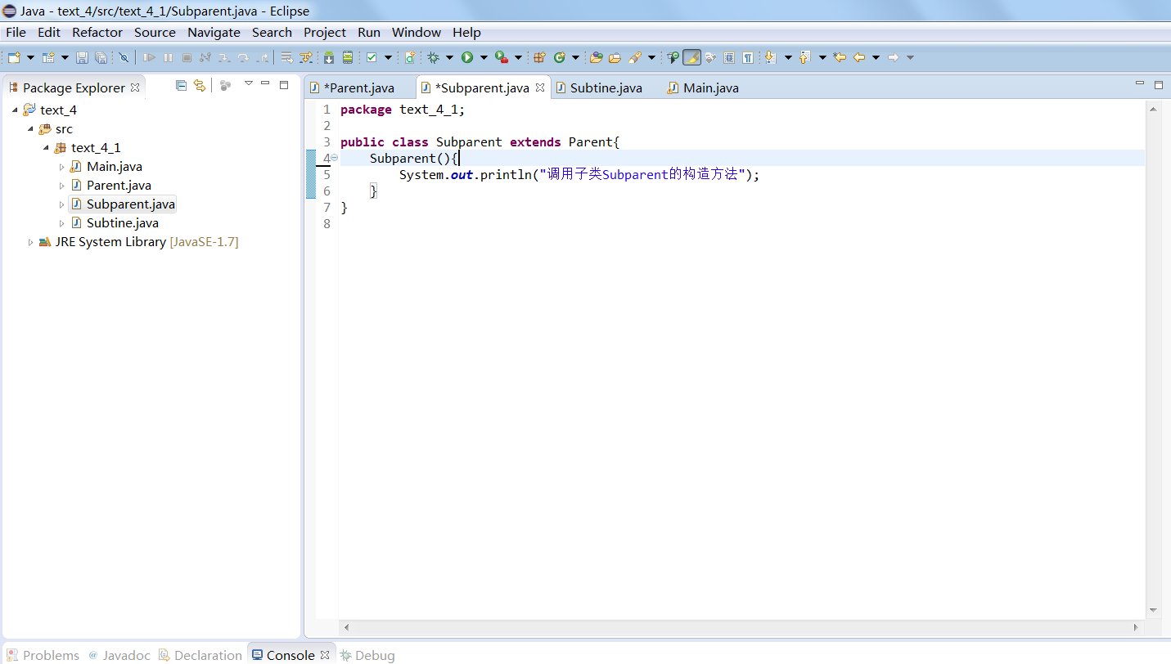Switch to the Main.java editor tab
The width and height of the screenshot is (1171, 664).
tap(709, 87)
